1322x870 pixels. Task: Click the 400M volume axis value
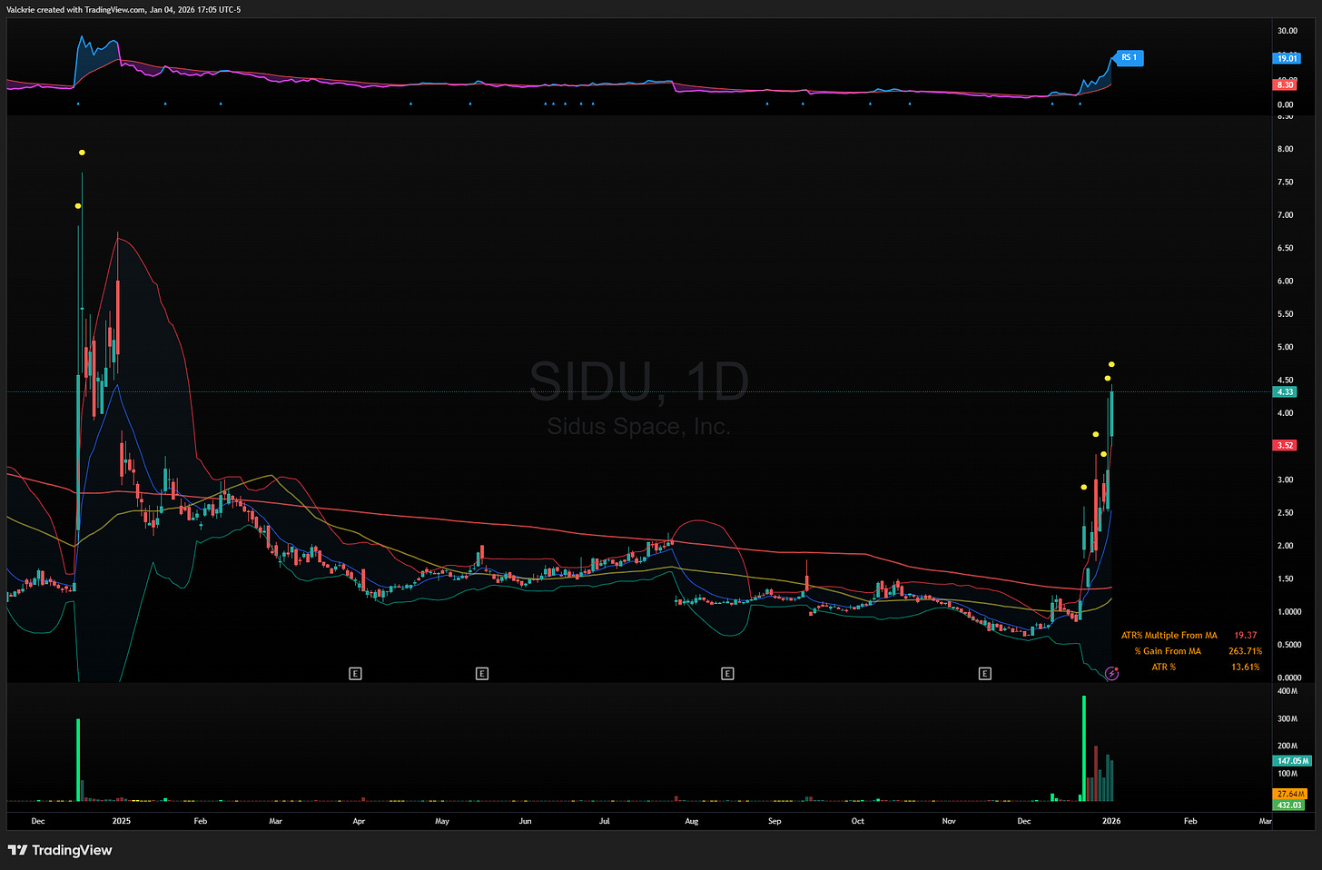coord(1287,691)
